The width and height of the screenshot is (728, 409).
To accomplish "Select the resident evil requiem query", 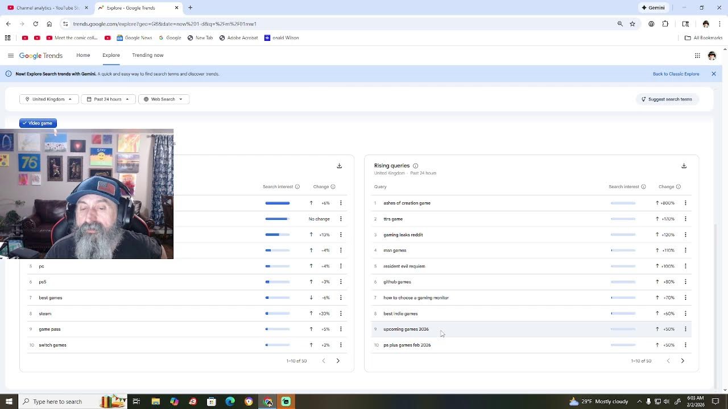I will click(404, 266).
